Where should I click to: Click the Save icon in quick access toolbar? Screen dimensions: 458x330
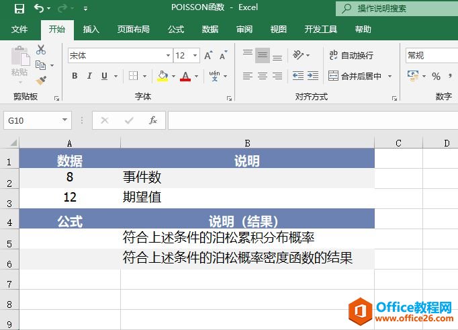[x=19, y=8]
